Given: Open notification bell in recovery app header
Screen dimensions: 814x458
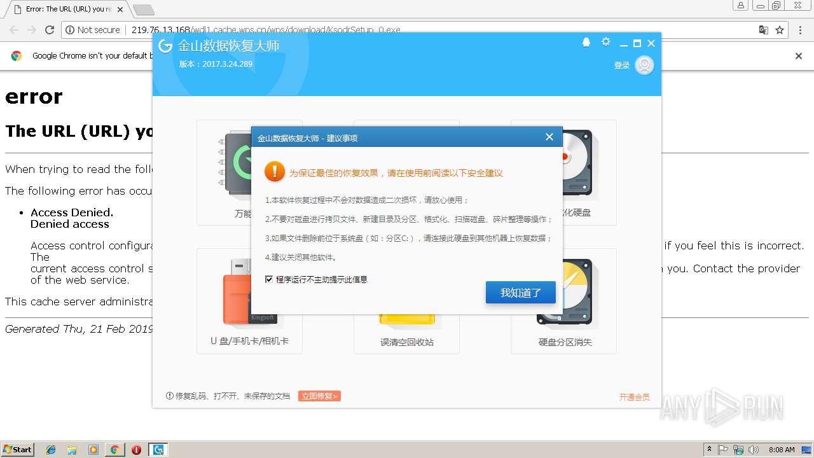Looking at the screenshot, I should [x=586, y=42].
